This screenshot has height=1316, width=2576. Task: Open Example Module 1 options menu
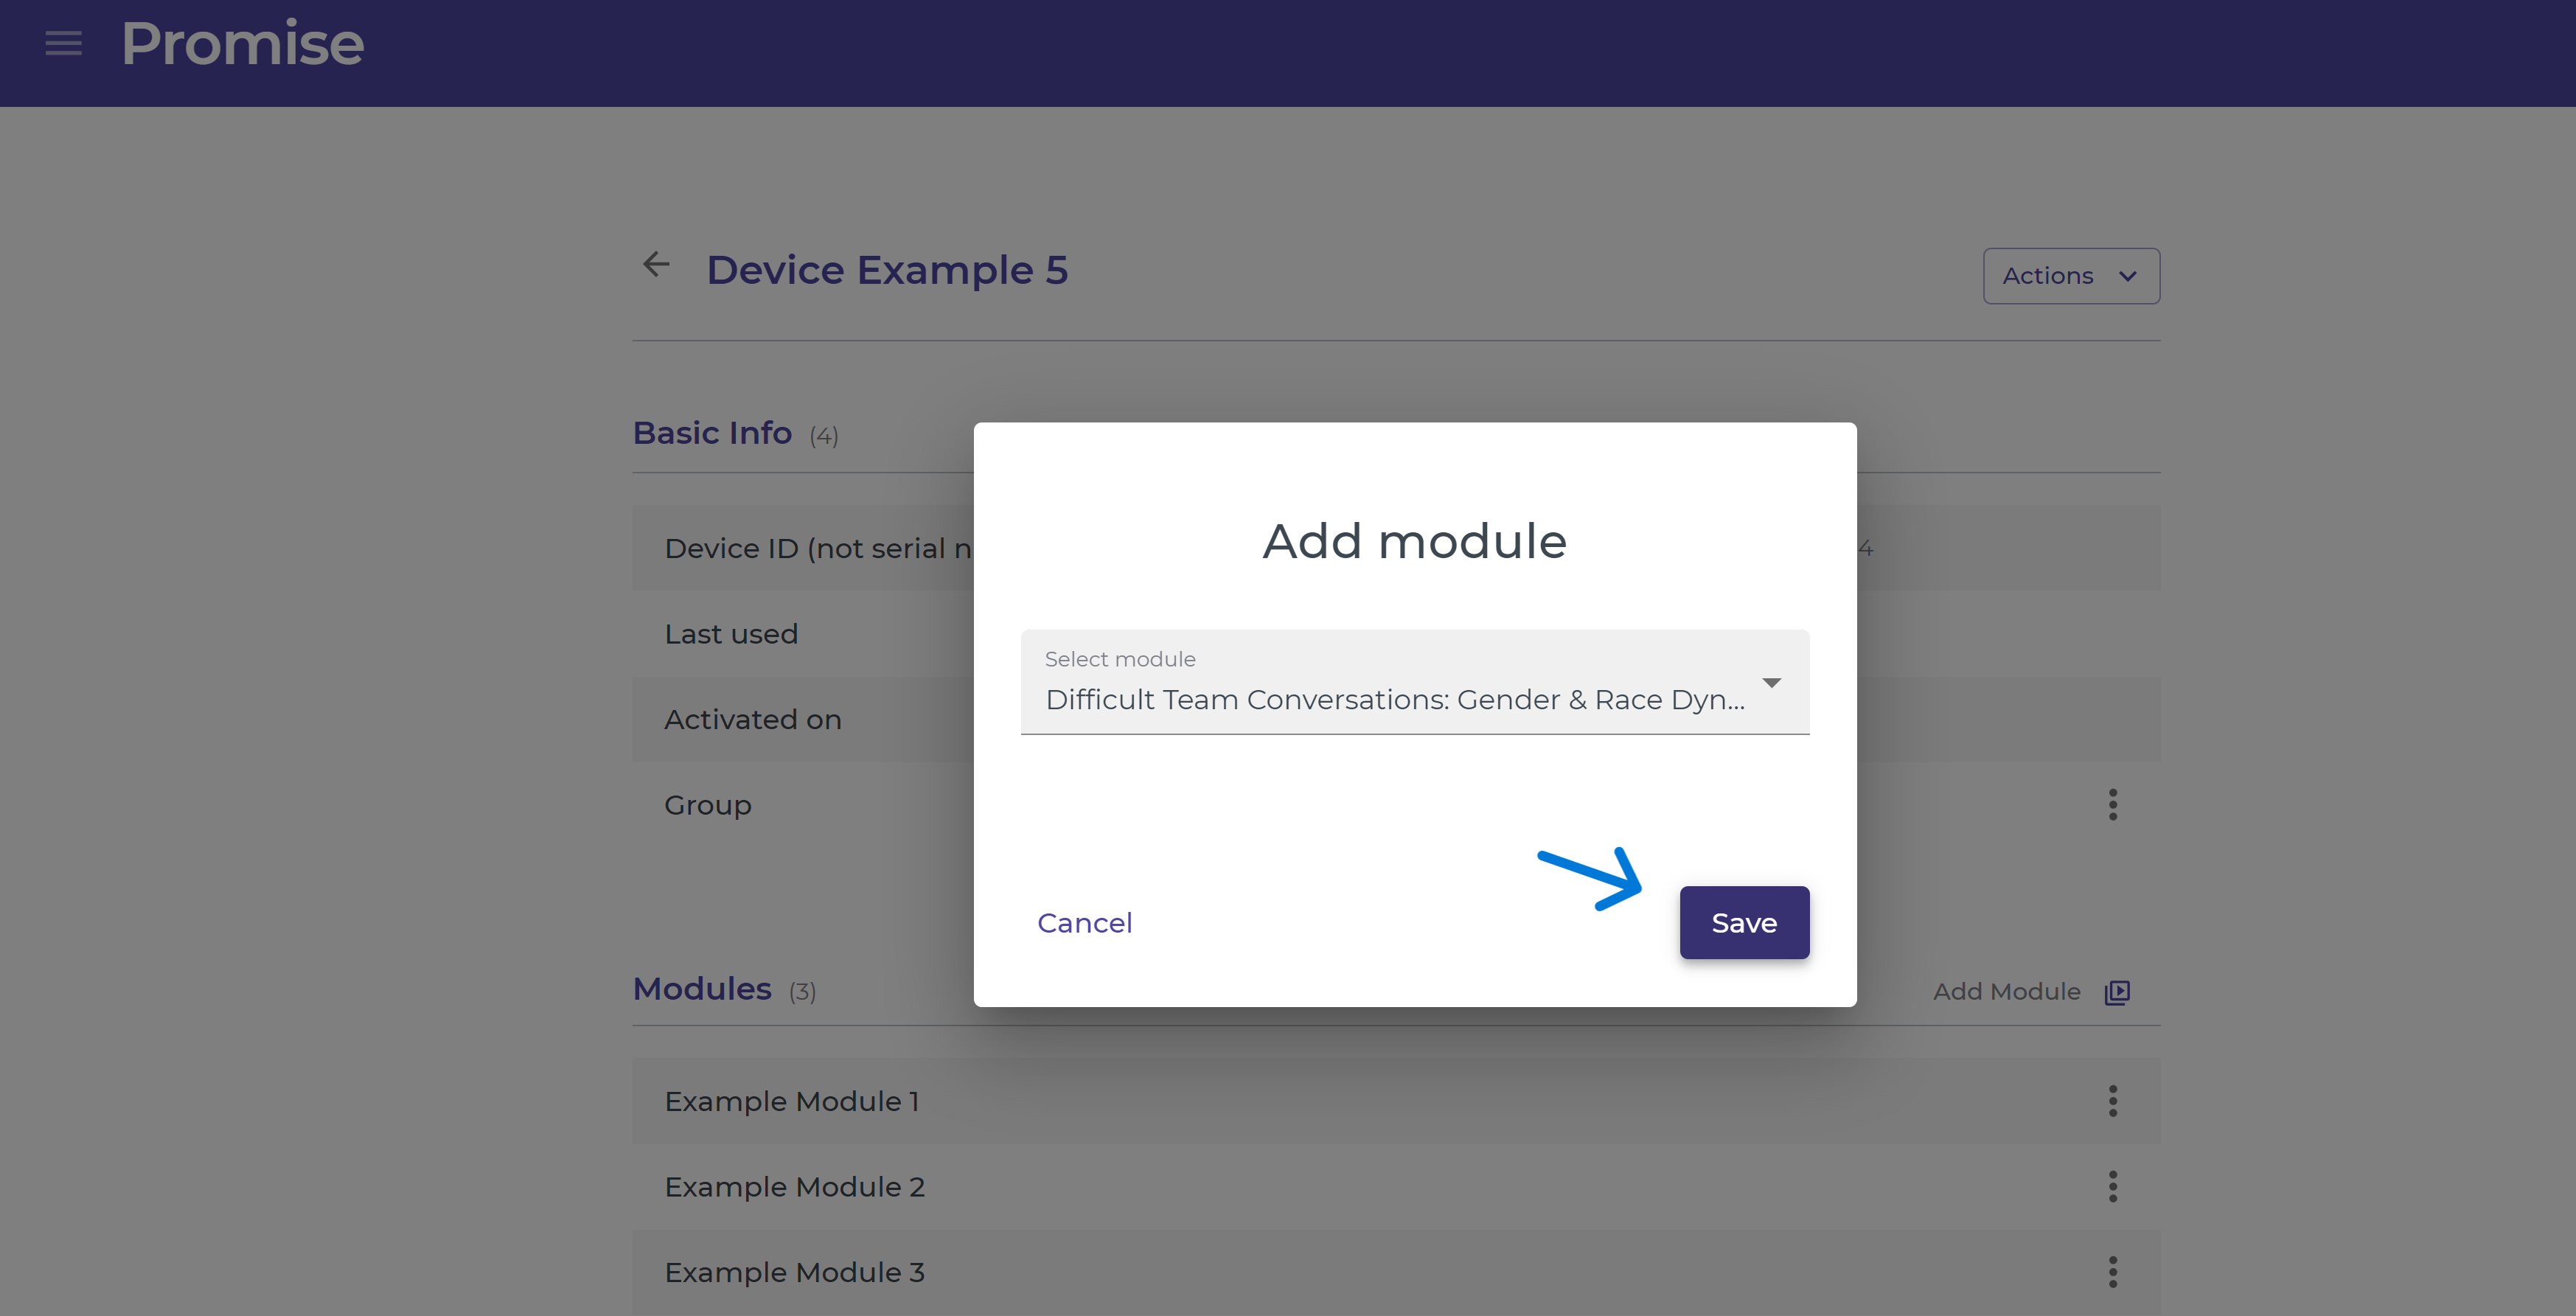click(x=2112, y=1101)
